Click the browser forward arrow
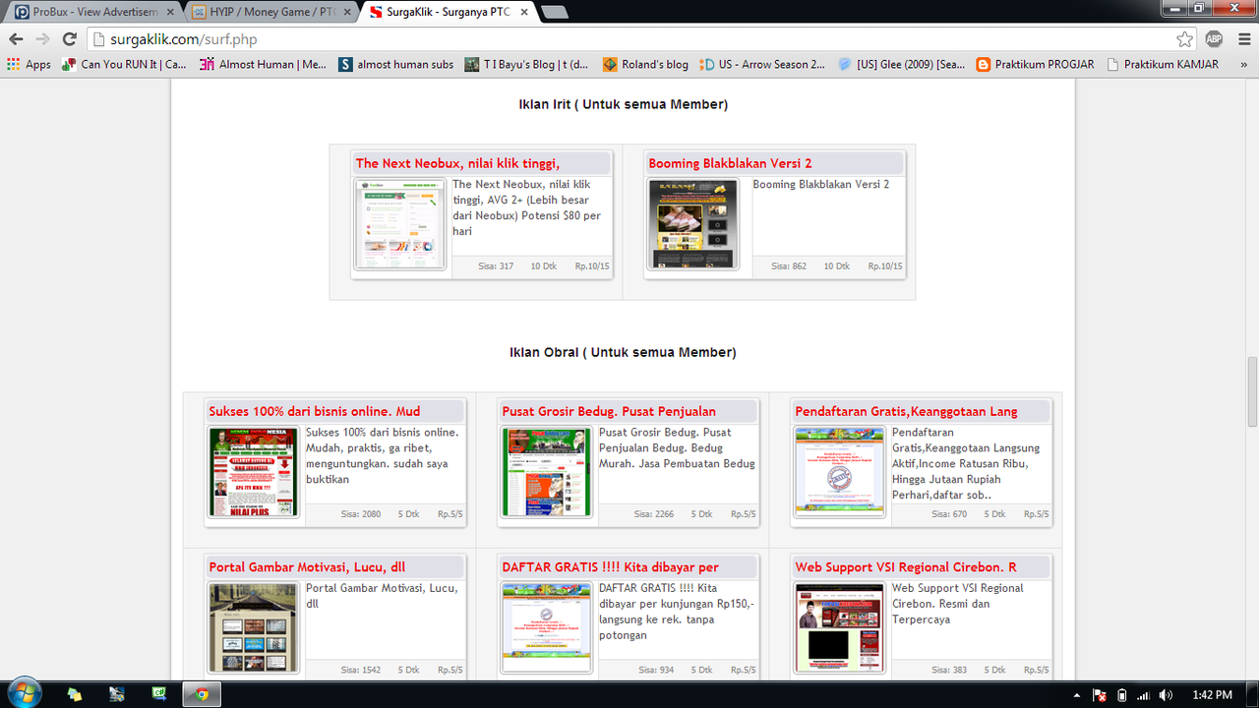1259x708 pixels. (42, 39)
